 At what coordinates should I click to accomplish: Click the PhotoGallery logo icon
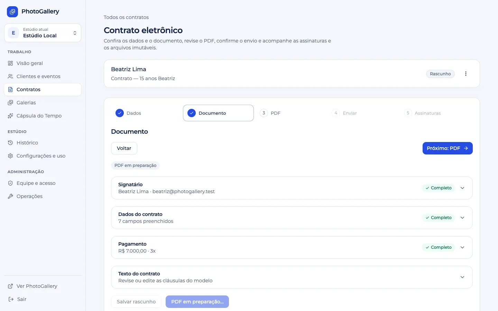(x=12, y=12)
